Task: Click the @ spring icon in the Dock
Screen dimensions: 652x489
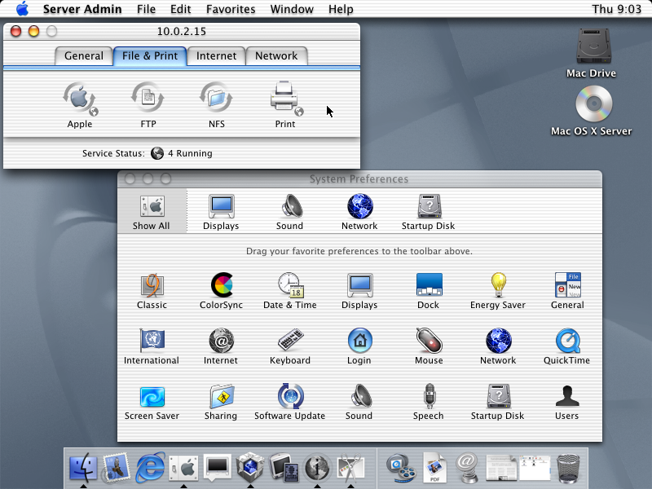Action: (467, 468)
